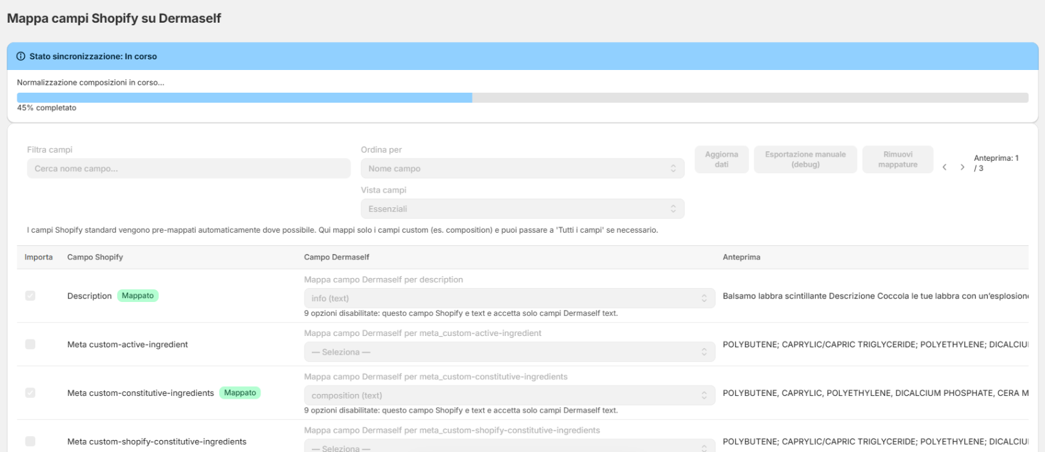The height and width of the screenshot is (452, 1045).
Task: Click Esportazione manuale (debug) button
Action: click(x=805, y=159)
